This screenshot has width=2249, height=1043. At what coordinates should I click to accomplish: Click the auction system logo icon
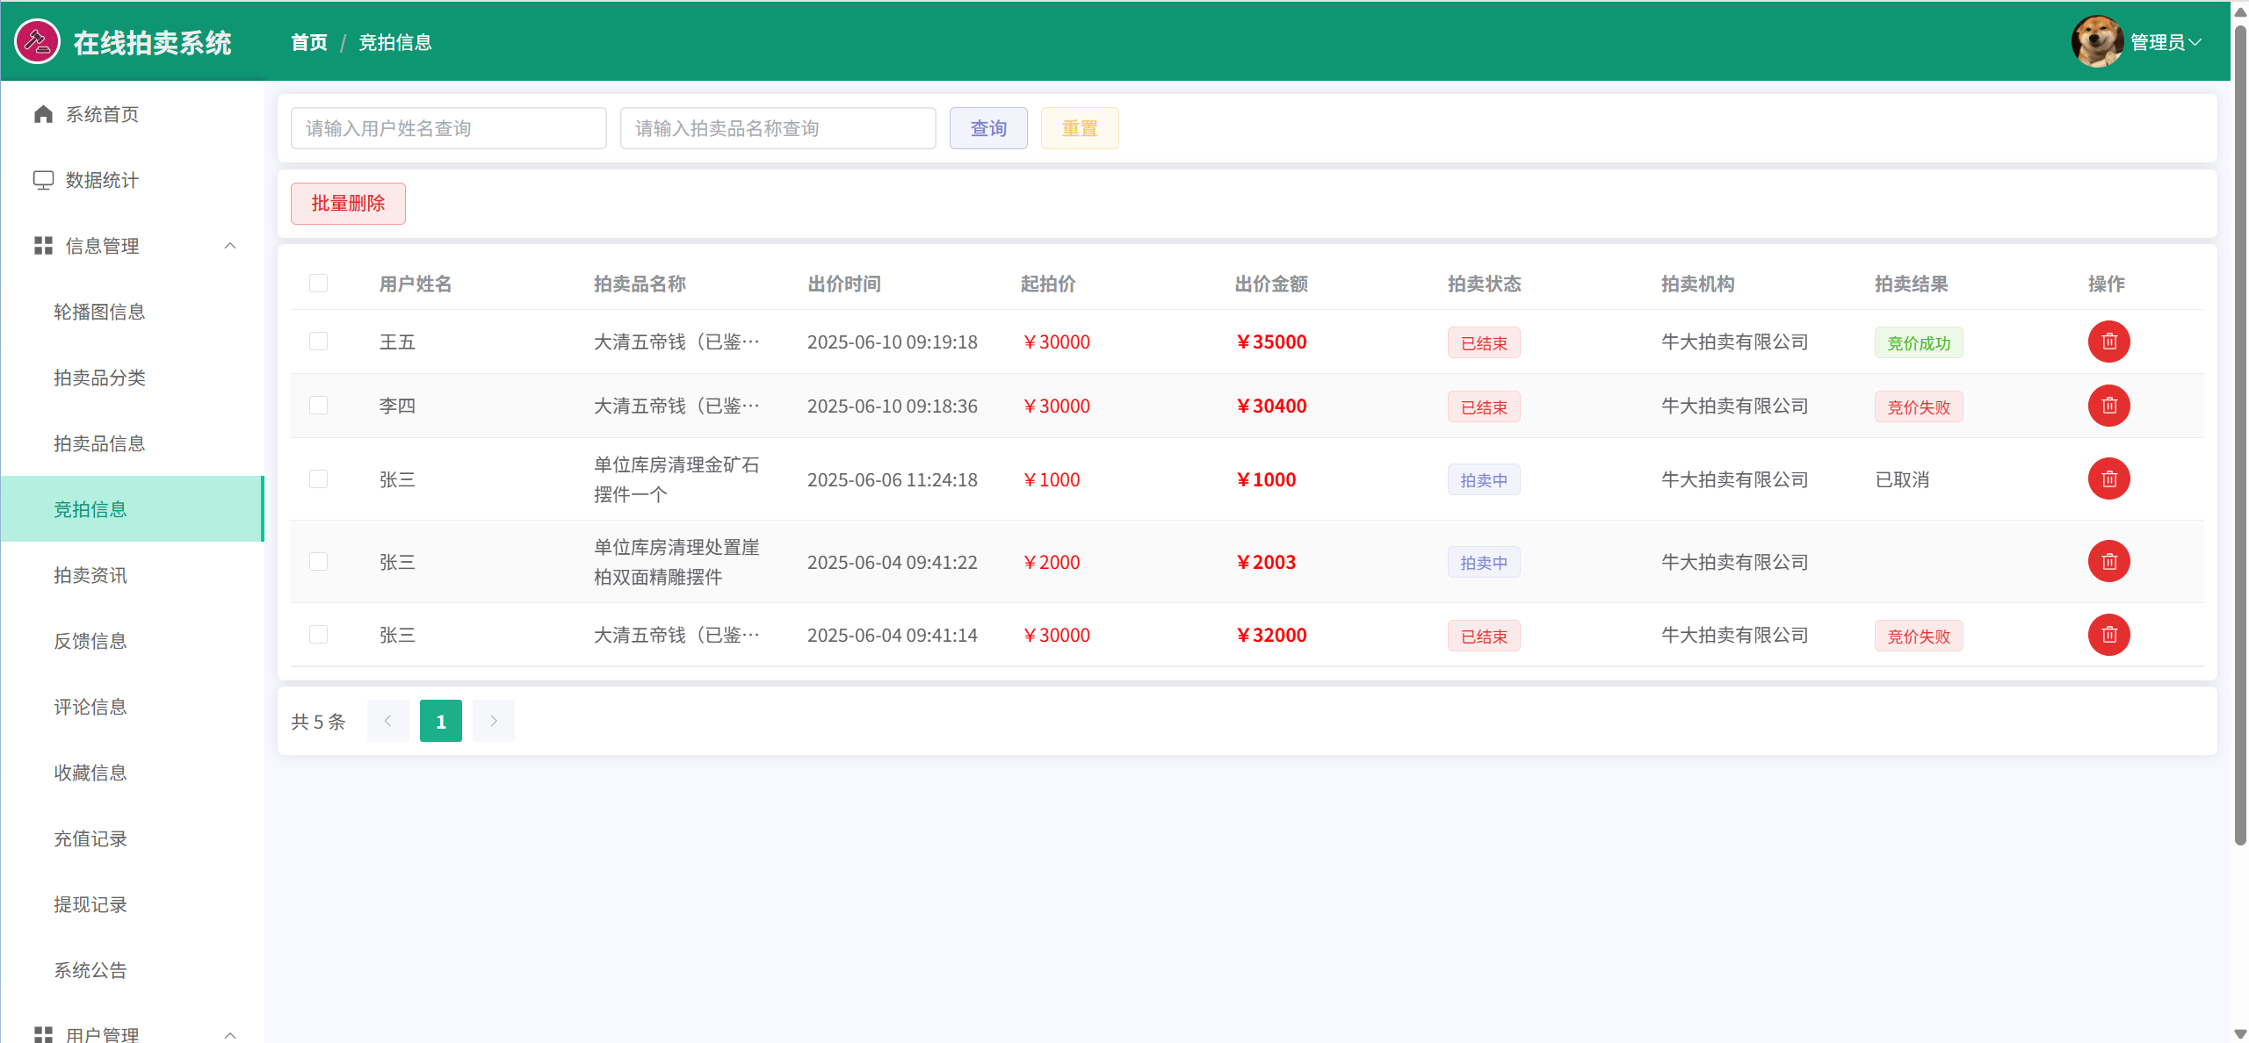[37, 41]
